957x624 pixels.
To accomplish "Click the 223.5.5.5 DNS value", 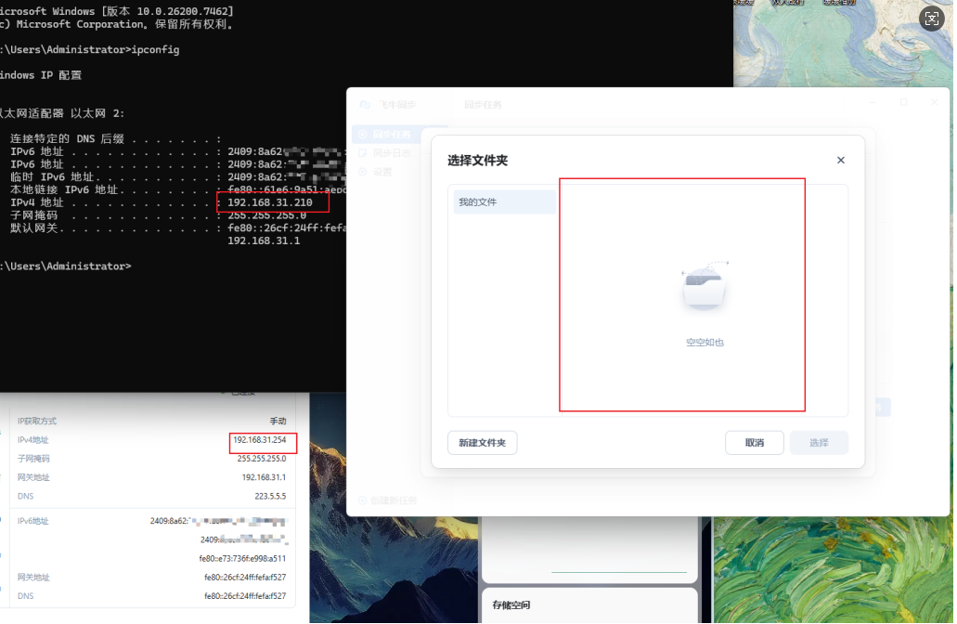I will 270,497.
